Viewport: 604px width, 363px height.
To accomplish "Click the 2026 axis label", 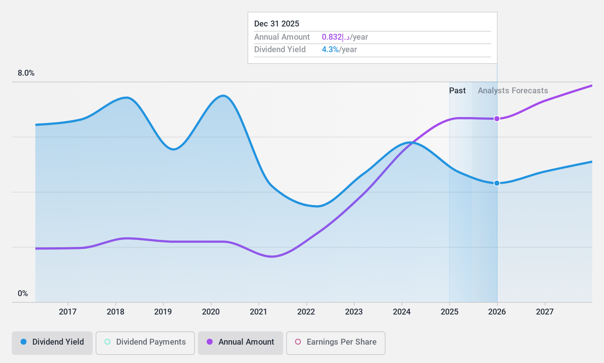I will (x=497, y=312).
